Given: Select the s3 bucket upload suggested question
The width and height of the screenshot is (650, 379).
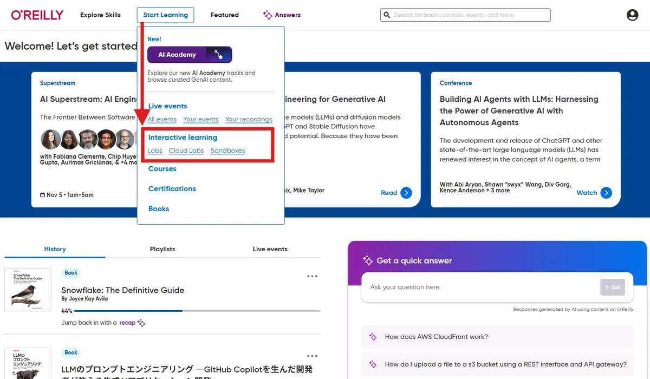Looking at the screenshot, I should [x=497, y=364].
